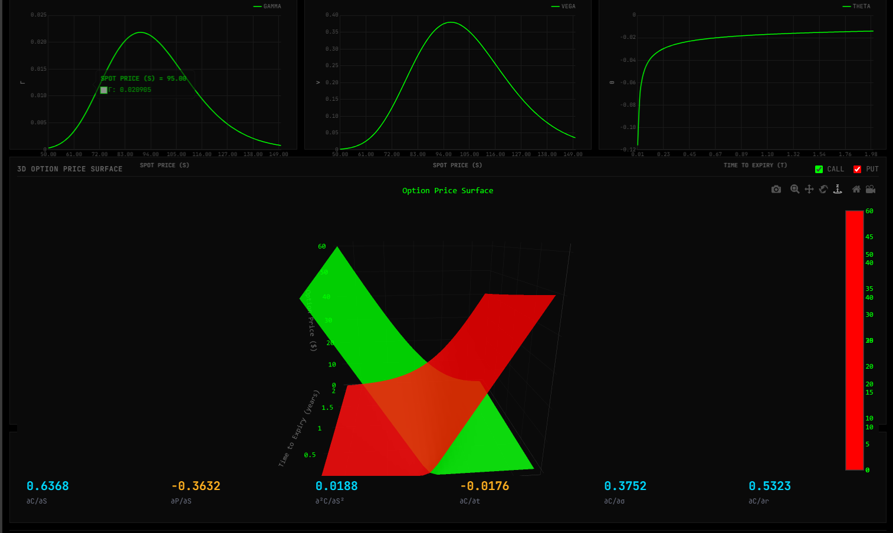893x533 pixels.
Task: Reset camera to default with home icon
Action: point(856,189)
